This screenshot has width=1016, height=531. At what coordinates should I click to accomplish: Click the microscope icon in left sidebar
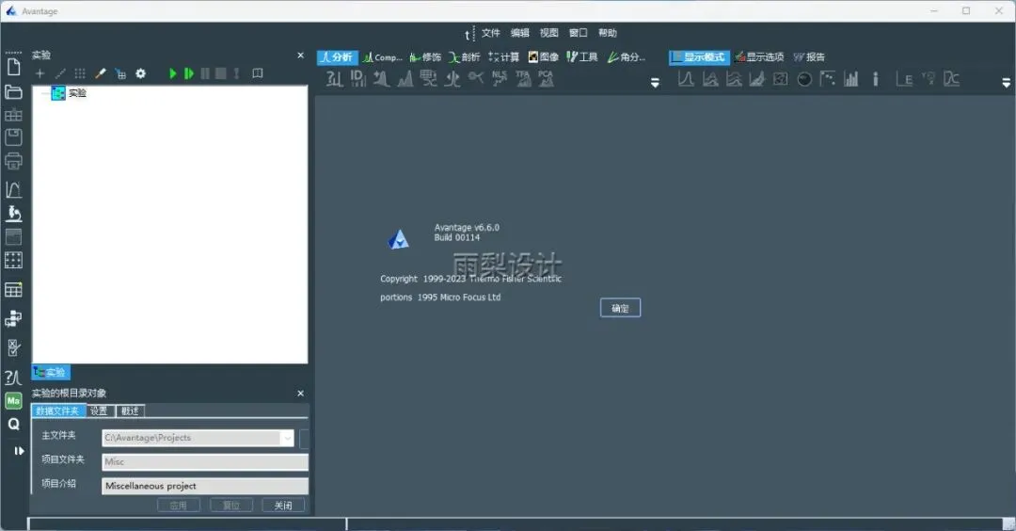click(13, 214)
